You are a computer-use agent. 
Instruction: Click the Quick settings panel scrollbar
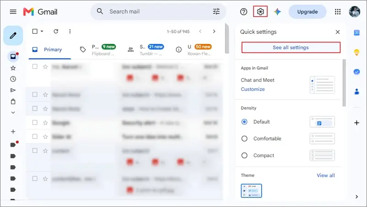(344, 83)
